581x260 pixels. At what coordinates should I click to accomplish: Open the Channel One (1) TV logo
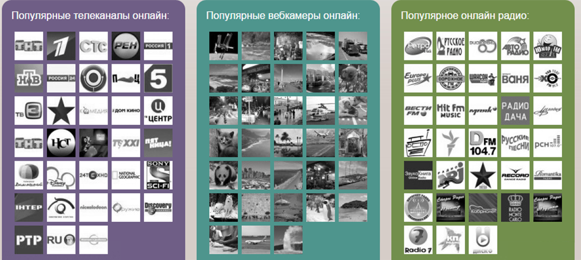[x=61, y=45]
